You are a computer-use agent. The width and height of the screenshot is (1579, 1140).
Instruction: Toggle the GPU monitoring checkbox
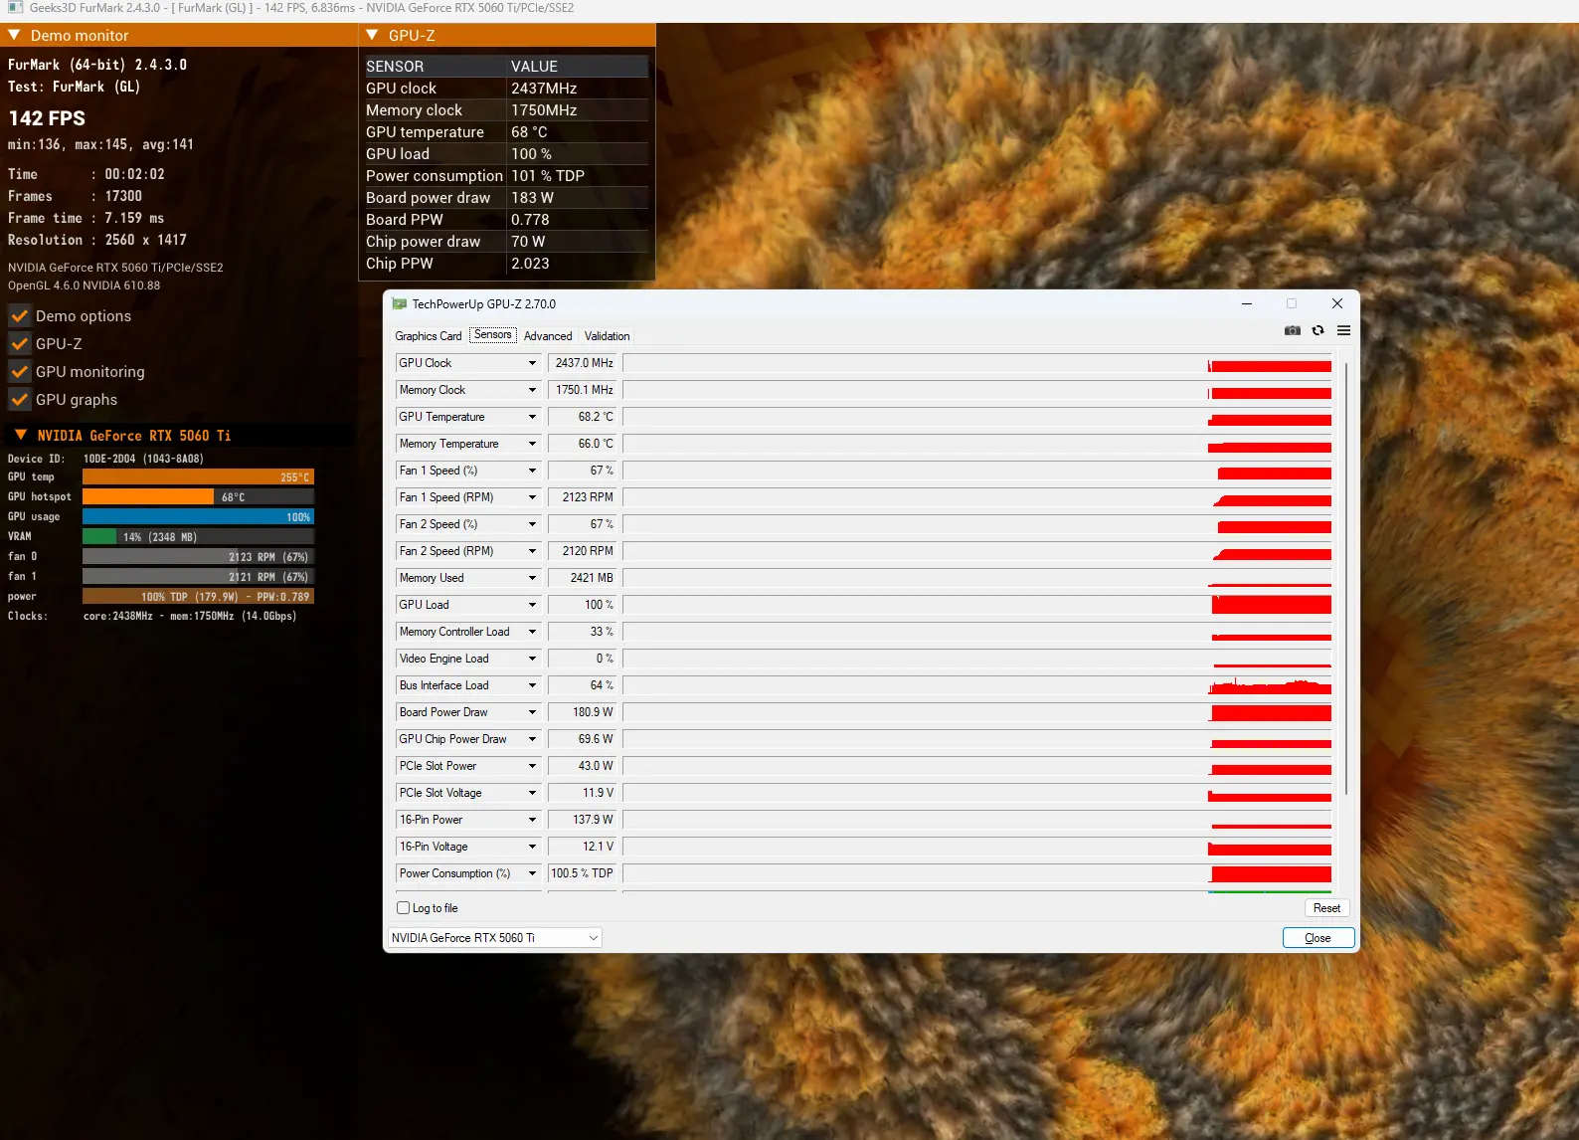[x=19, y=372]
